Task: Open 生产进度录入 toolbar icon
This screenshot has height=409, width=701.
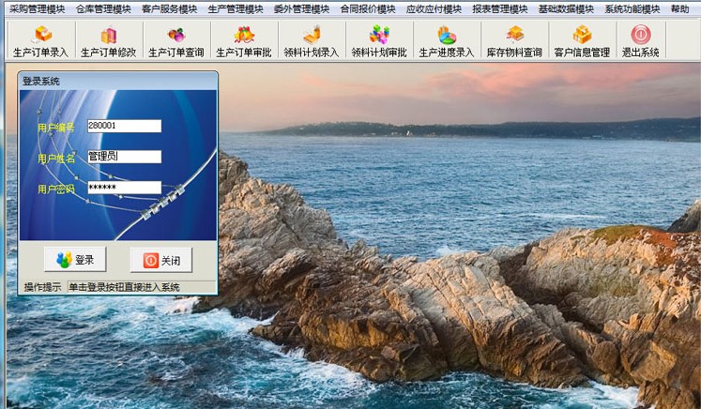Action: (447, 40)
